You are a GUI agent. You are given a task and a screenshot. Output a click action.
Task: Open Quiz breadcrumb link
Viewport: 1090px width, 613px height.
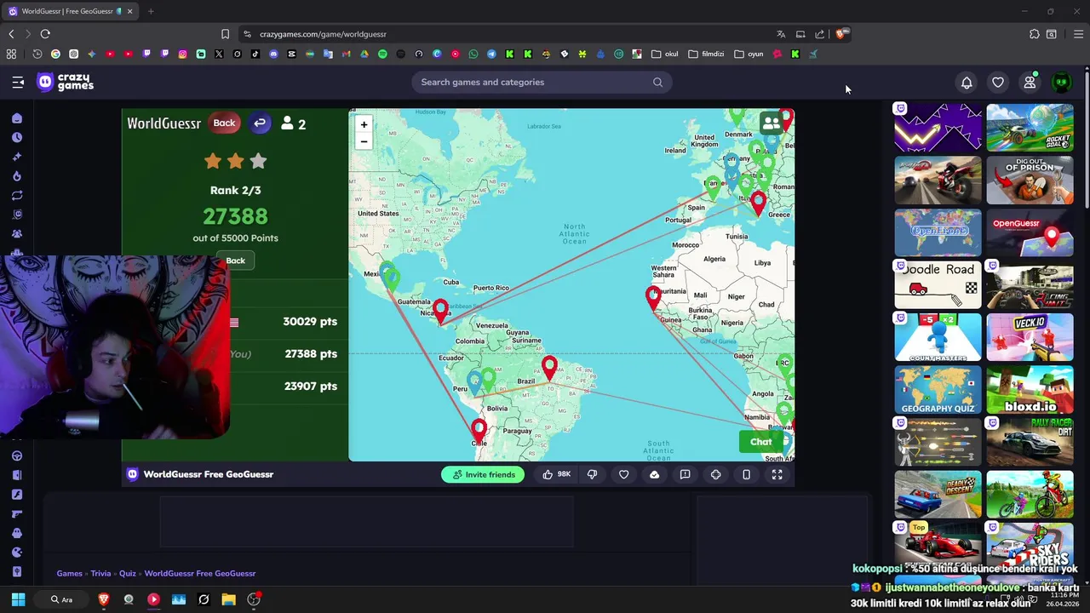[x=128, y=574]
